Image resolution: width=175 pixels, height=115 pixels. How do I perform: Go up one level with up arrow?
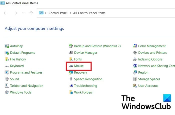(x=31, y=13)
